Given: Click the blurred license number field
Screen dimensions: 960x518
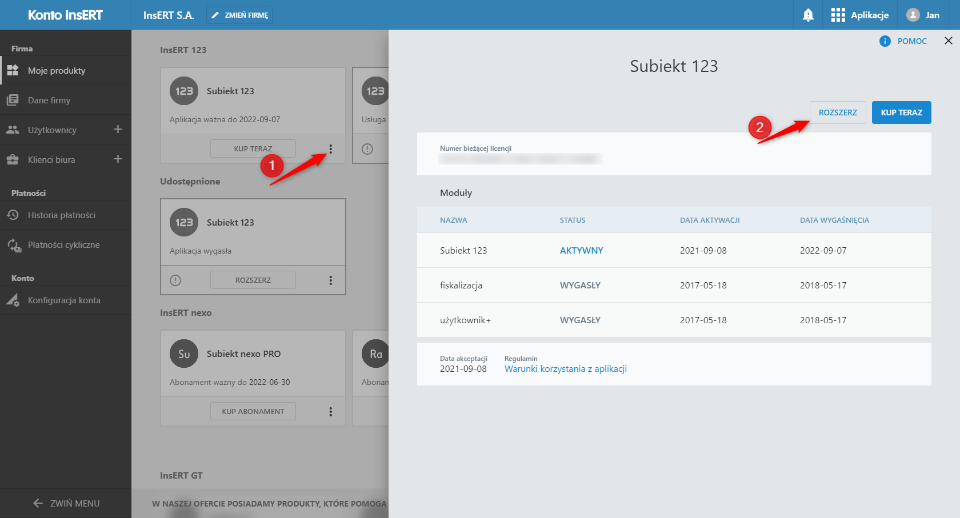Looking at the screenshot, I should point(520,159).
